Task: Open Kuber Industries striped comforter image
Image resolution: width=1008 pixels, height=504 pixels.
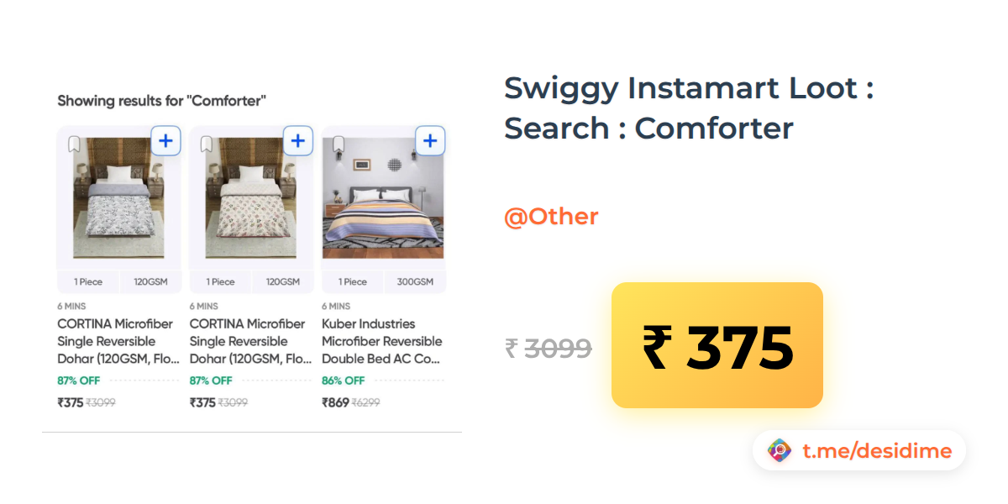Action: (383, 198)
